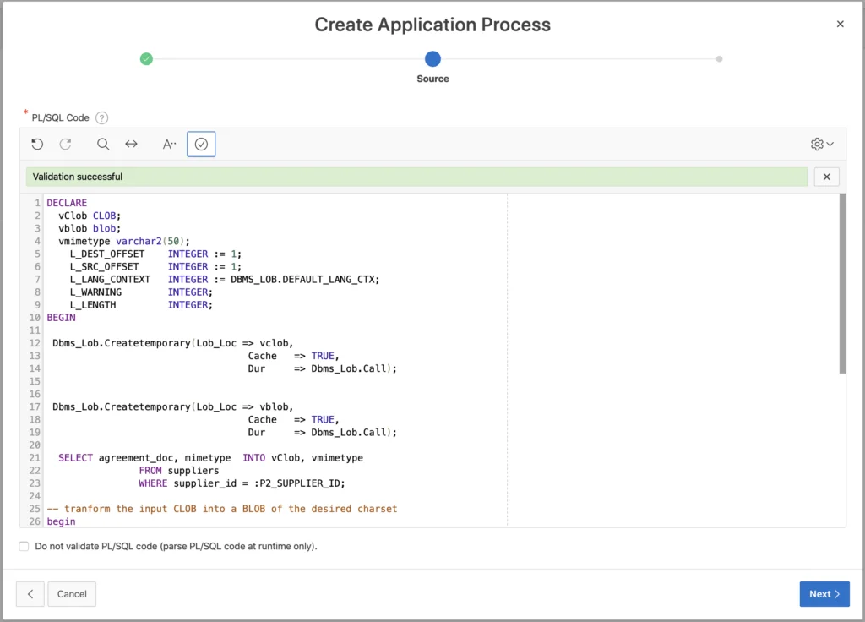Proceed with the Next button
This screenshot has width=865, height=622.
tap(824, 594)
